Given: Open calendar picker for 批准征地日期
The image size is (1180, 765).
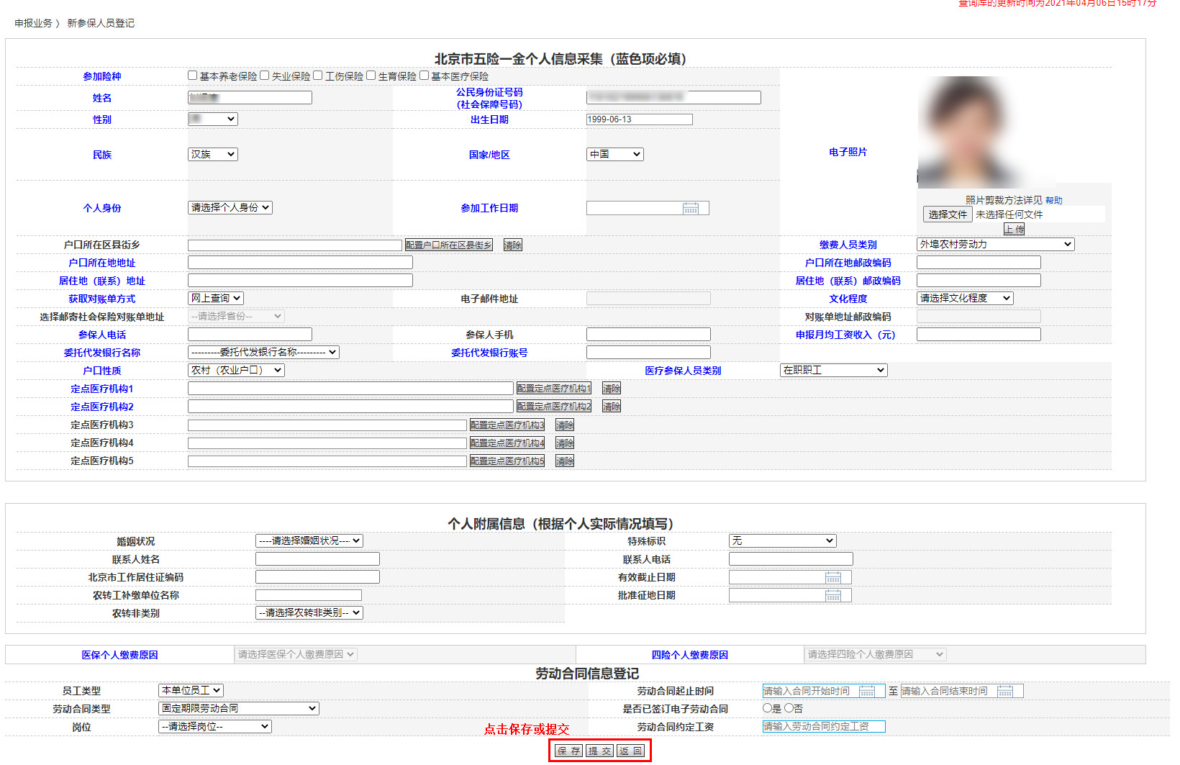Looking at the screenshot, I should click(833, 594).
